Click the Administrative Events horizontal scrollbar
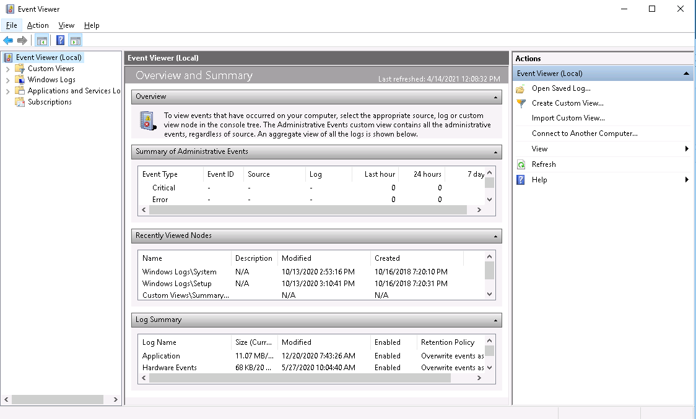The height and width of the screenshot is (419, 696). tap(308, 210)
